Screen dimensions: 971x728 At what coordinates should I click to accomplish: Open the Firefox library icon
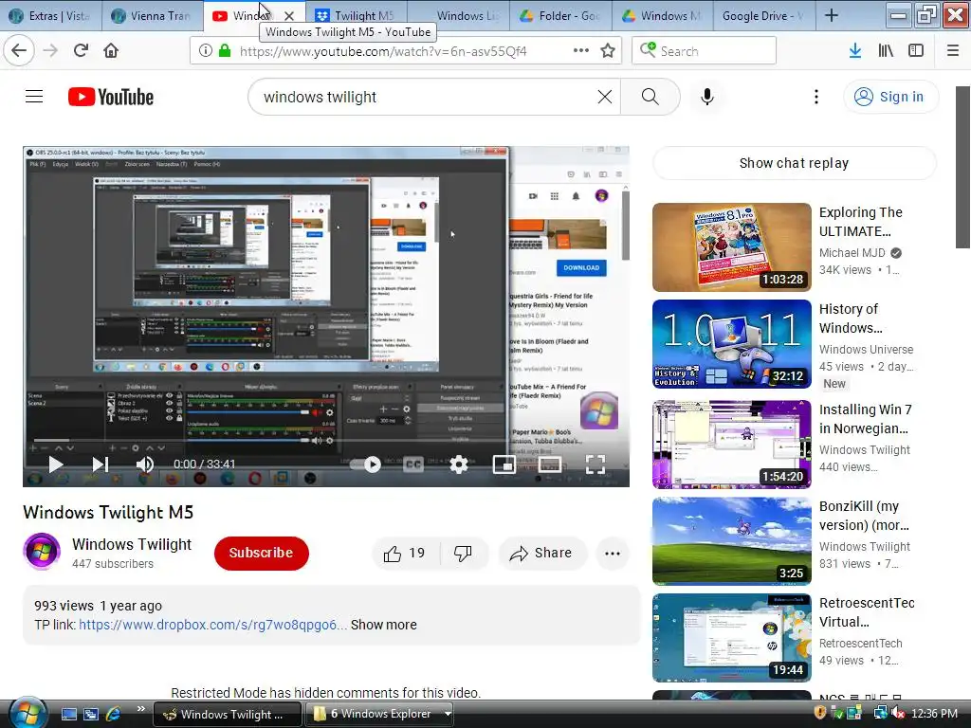pos(886,51)
